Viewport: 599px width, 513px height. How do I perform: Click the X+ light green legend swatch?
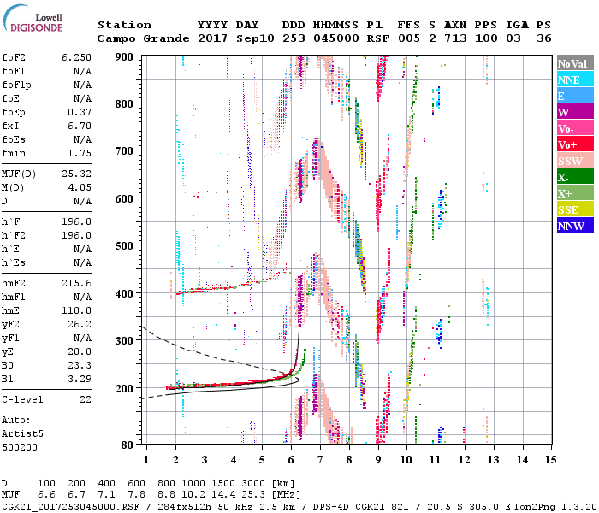(575, 192)
